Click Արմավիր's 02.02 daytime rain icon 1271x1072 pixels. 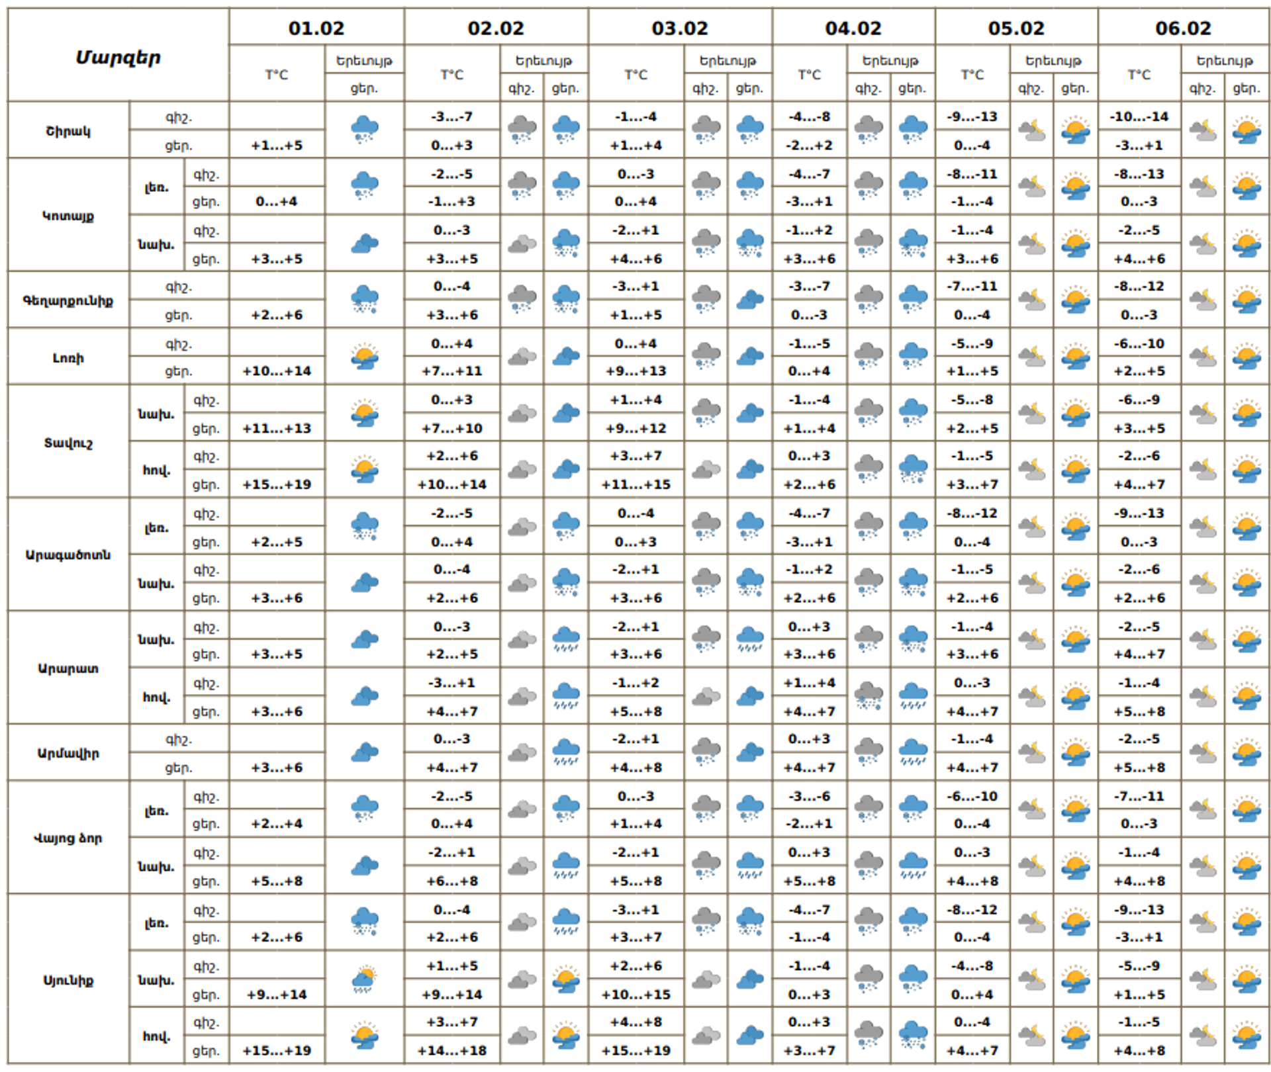coord(565,752)
